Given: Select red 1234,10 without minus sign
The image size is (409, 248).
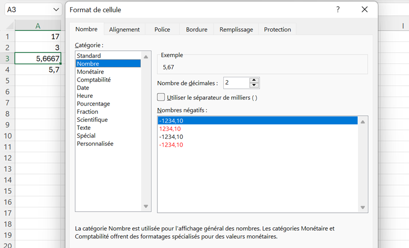Looking at the screenshot, I should pyautogui.click(x=257, y=129).
